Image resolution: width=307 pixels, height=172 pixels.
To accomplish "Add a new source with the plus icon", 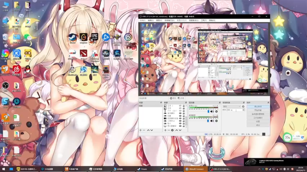I will click(165, 130).
